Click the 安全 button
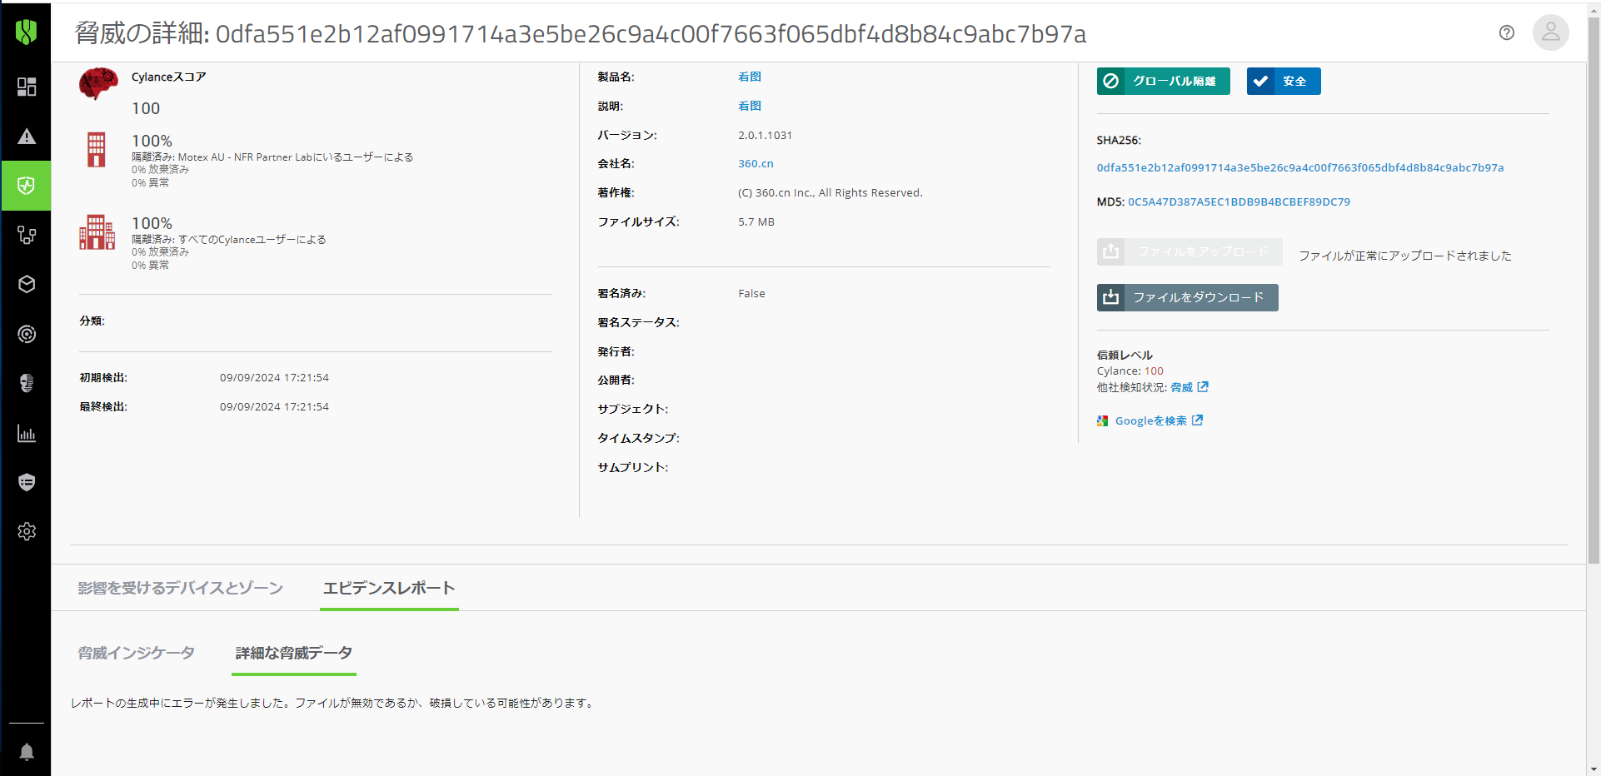 click(x=1283, y=82)
